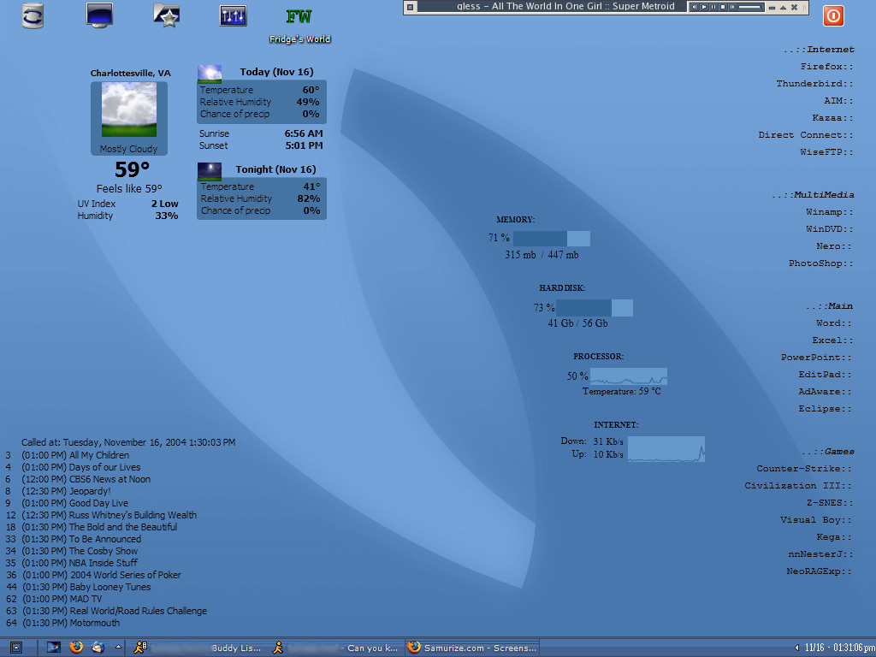Screen dimensions: 876x657
Task: Open the computer monitor desktop icon
Action: click(99, 15)
